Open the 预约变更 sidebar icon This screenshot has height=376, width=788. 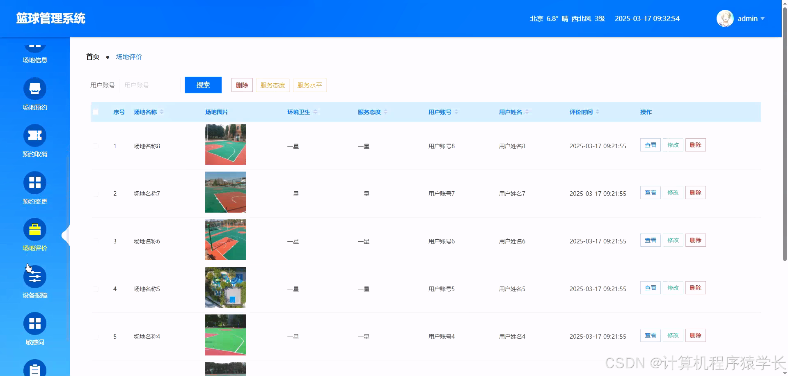(34, 183)
